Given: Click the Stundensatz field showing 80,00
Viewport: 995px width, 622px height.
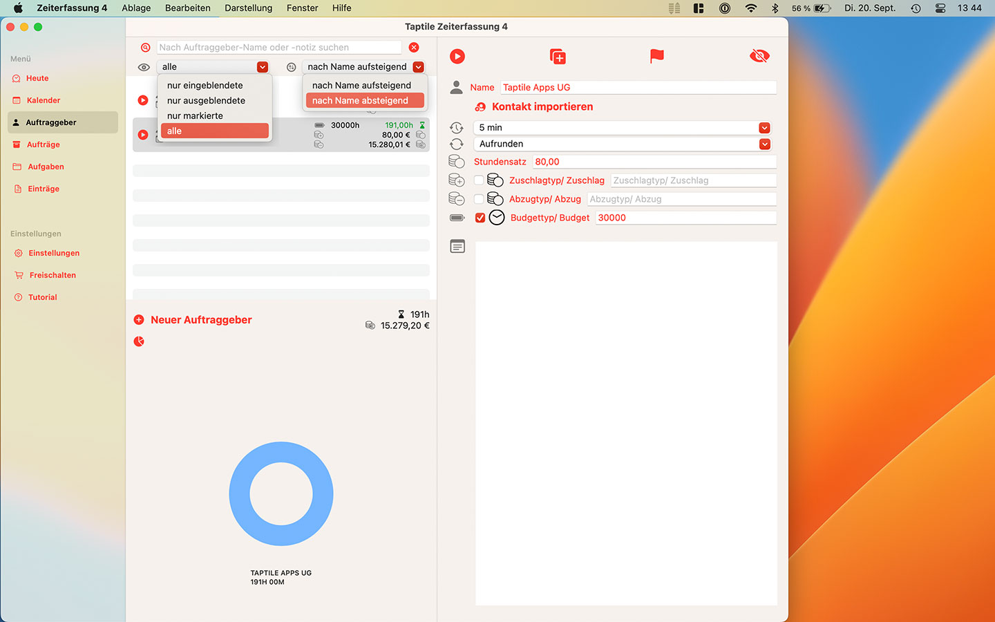Looking at the screenshot, I should [654, 162].
